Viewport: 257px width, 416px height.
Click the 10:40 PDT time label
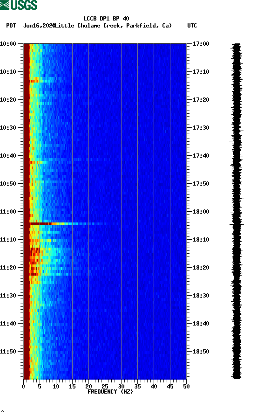8,156
